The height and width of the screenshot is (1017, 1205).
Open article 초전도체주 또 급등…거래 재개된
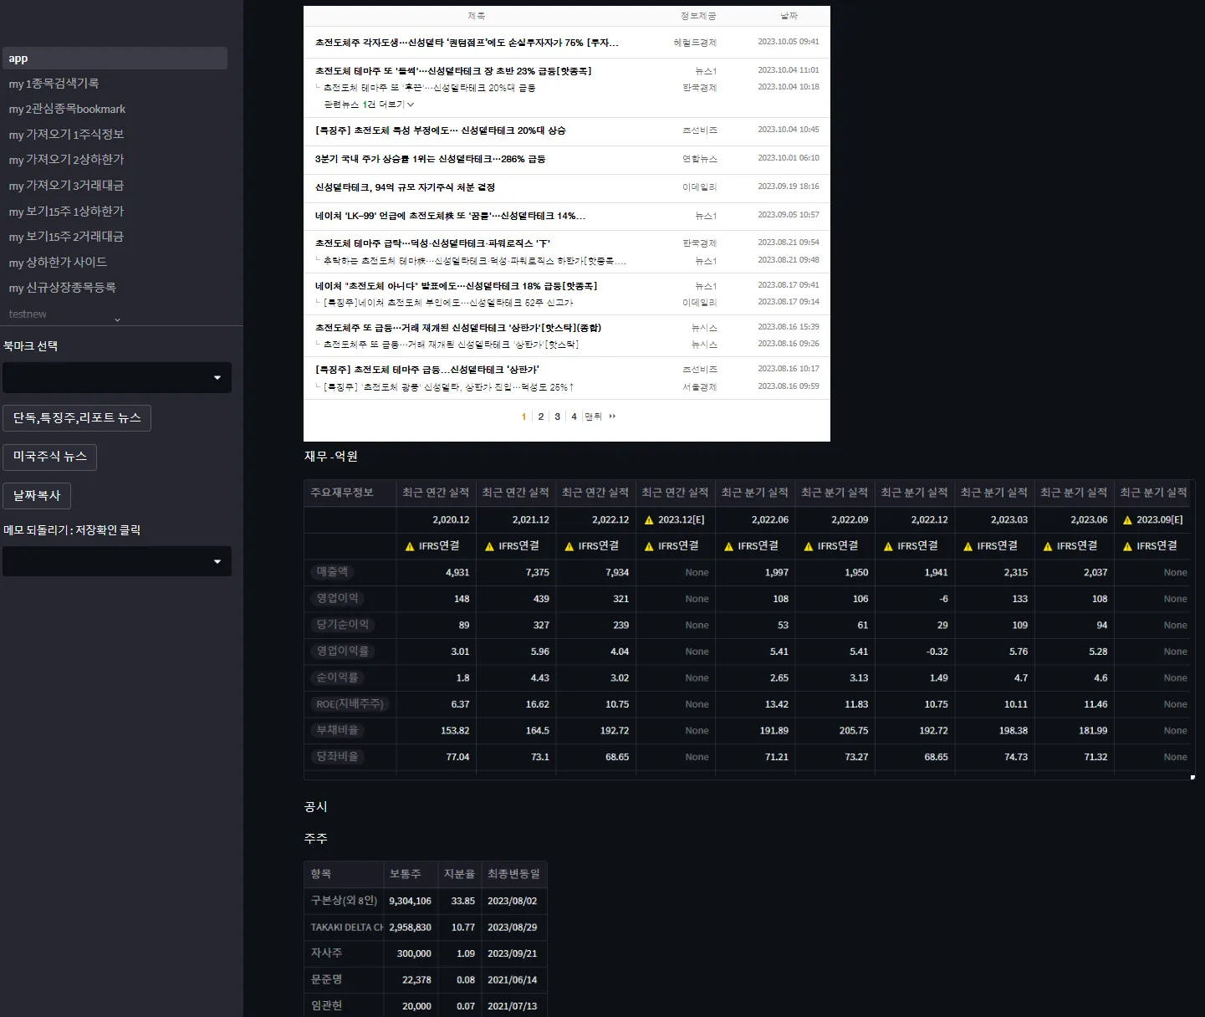[x=458, y=328]
